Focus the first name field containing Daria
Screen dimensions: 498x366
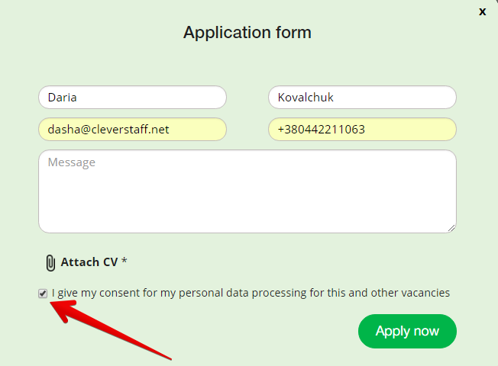point(132,98)
